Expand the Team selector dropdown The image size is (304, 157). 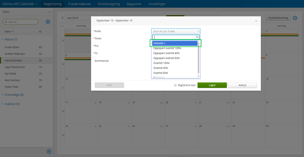(x=26, y=12)
